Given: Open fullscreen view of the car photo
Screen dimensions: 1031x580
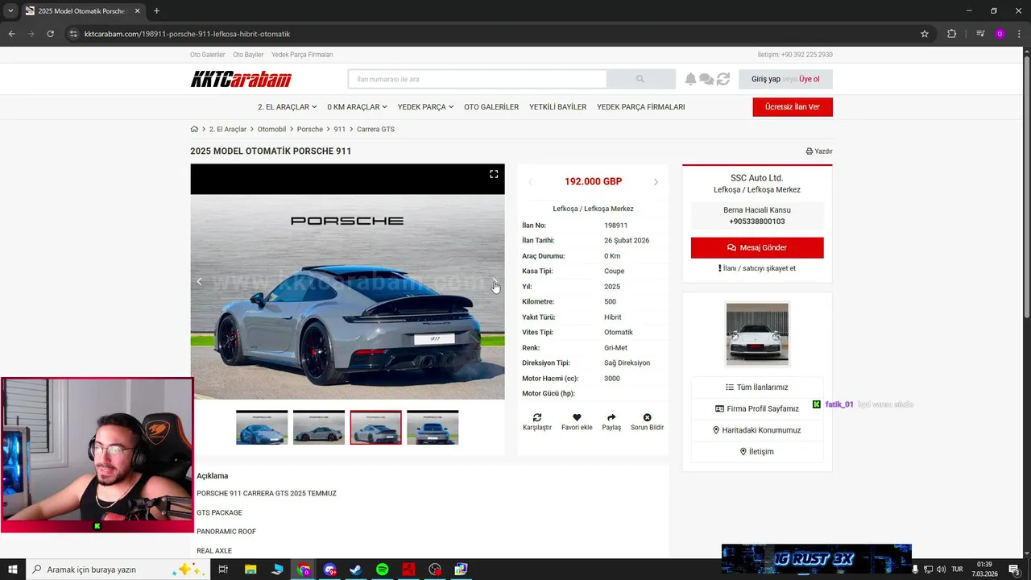Looking at the screenshot, I should point(494,174).
